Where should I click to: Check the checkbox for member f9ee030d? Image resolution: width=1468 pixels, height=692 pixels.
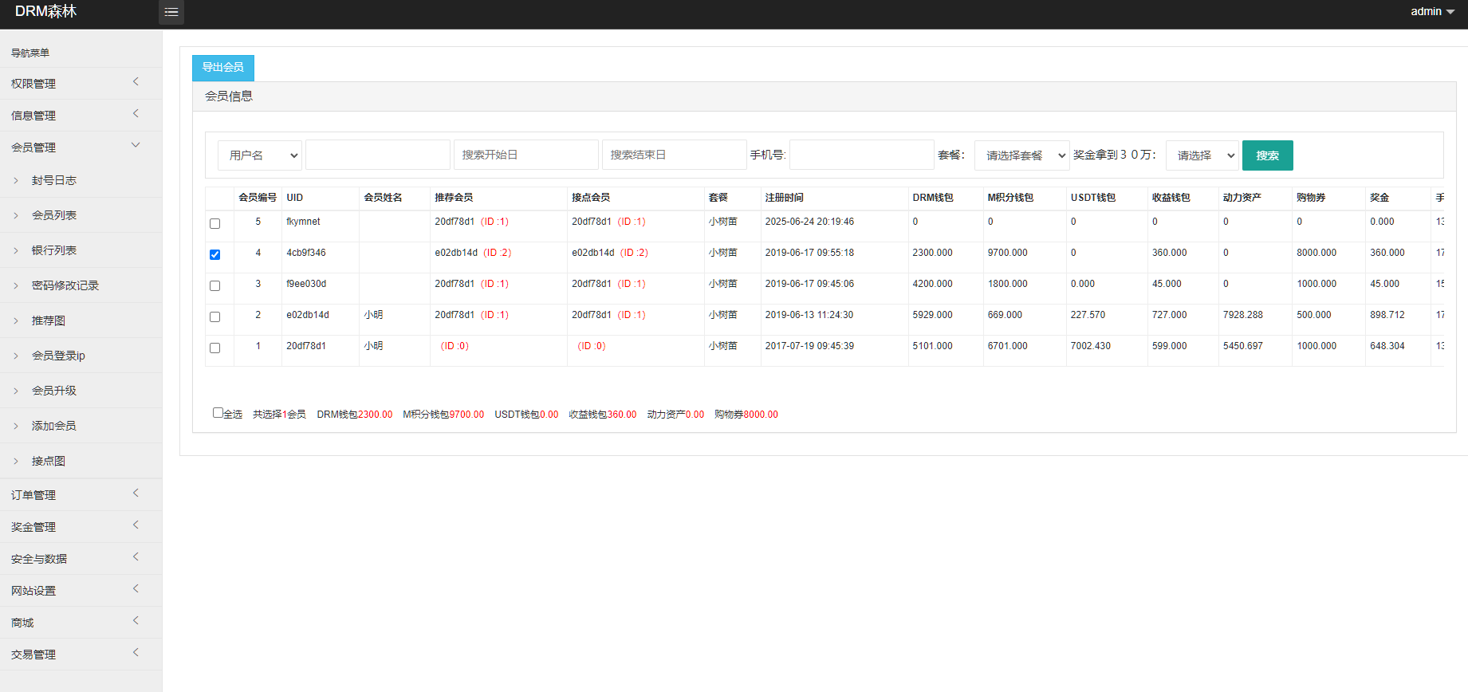pos(214,286)
